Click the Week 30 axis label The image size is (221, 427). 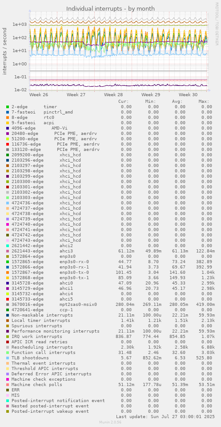click(x=188, y=95)
